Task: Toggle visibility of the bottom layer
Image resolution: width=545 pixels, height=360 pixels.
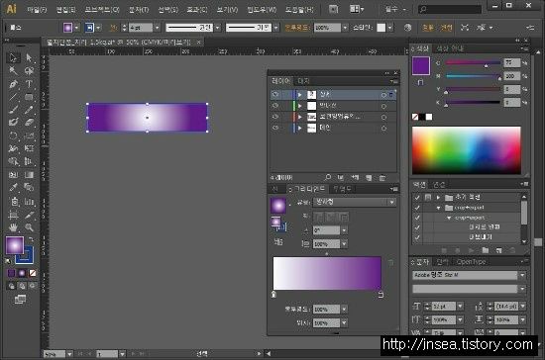Action: pyautogui.click(x=275, y=128)
